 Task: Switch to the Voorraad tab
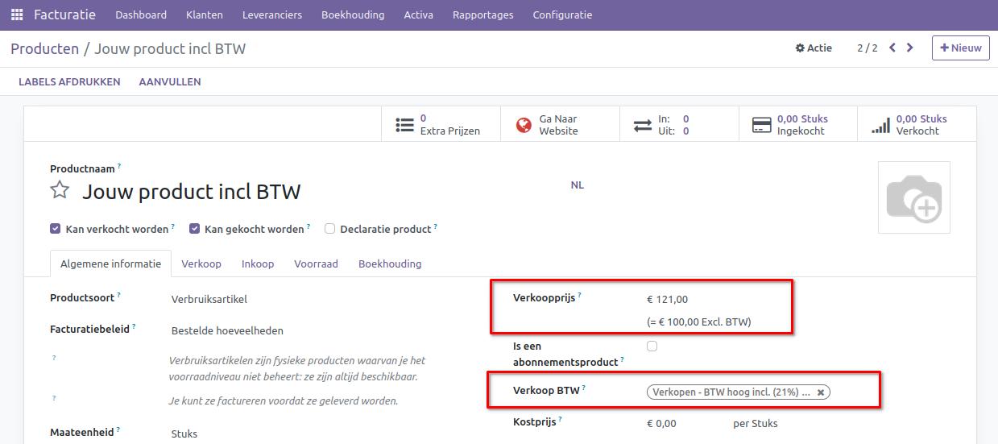[316, 263]
